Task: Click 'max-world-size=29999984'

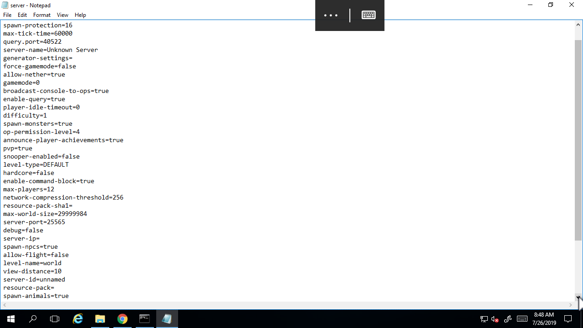Action: pos(45,214)
